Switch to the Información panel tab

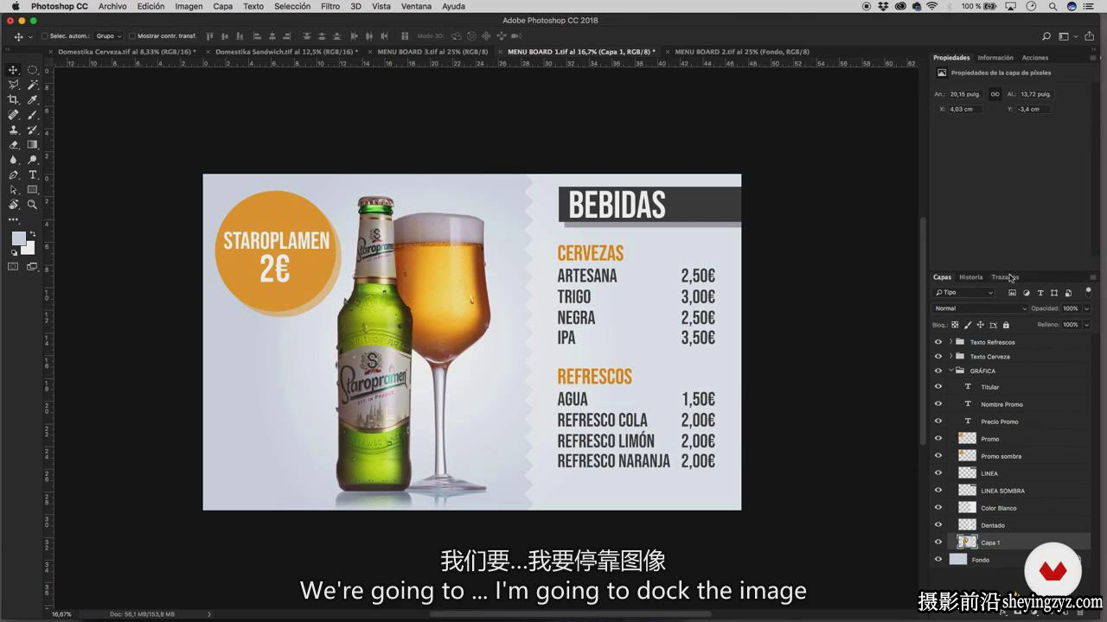(x=995, y=58)
